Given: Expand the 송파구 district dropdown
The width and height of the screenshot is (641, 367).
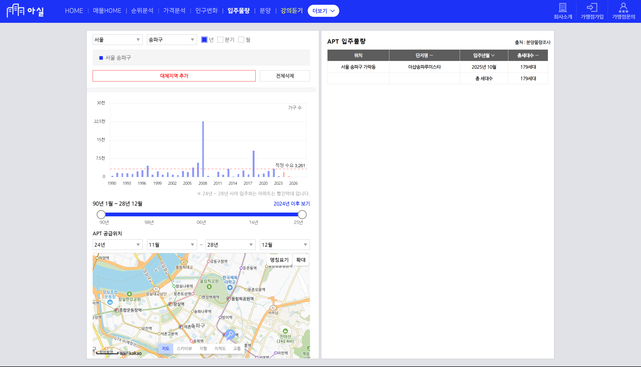Looking at the screenshot, I should click(172, 40).
